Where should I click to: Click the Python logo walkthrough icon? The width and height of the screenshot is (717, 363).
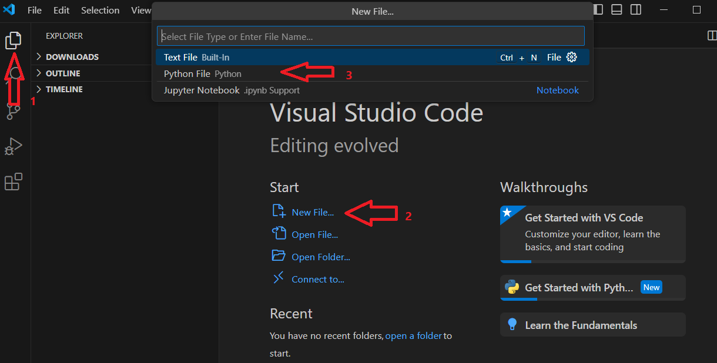pyautogui.click(x=512, y=287)
